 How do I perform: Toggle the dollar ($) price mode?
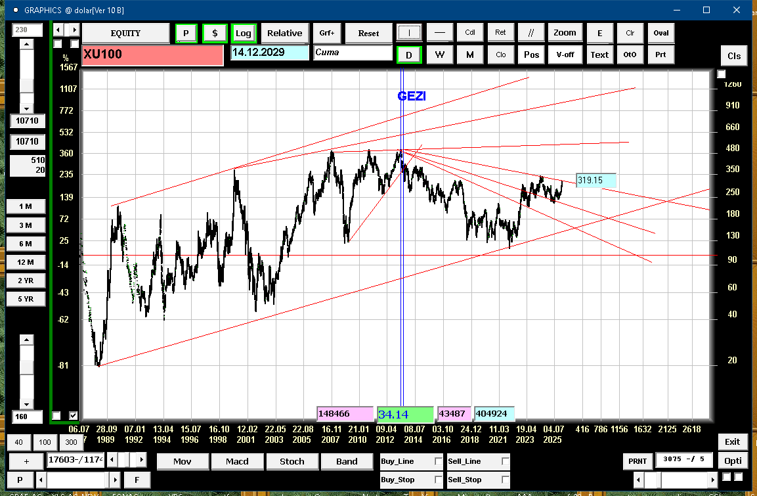pyautogui.click(x=215, y=33)
